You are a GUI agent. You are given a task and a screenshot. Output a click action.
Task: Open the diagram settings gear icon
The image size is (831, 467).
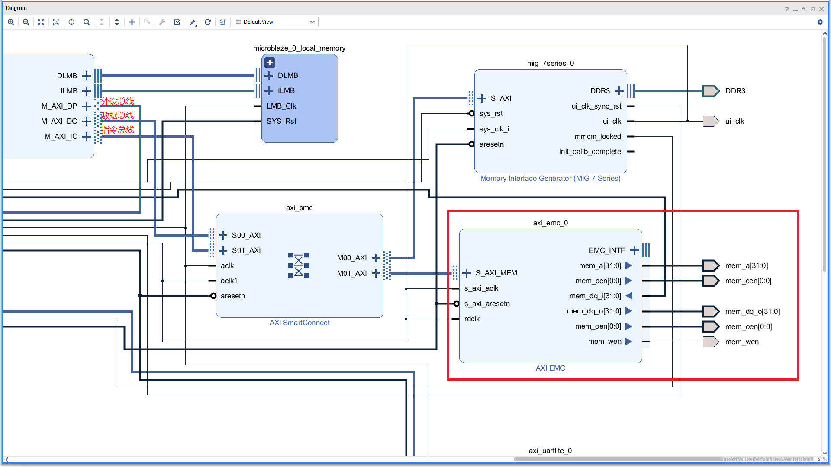820,22
